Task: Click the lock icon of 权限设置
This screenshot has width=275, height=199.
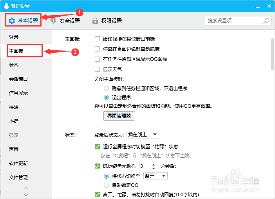Action: 95,21
